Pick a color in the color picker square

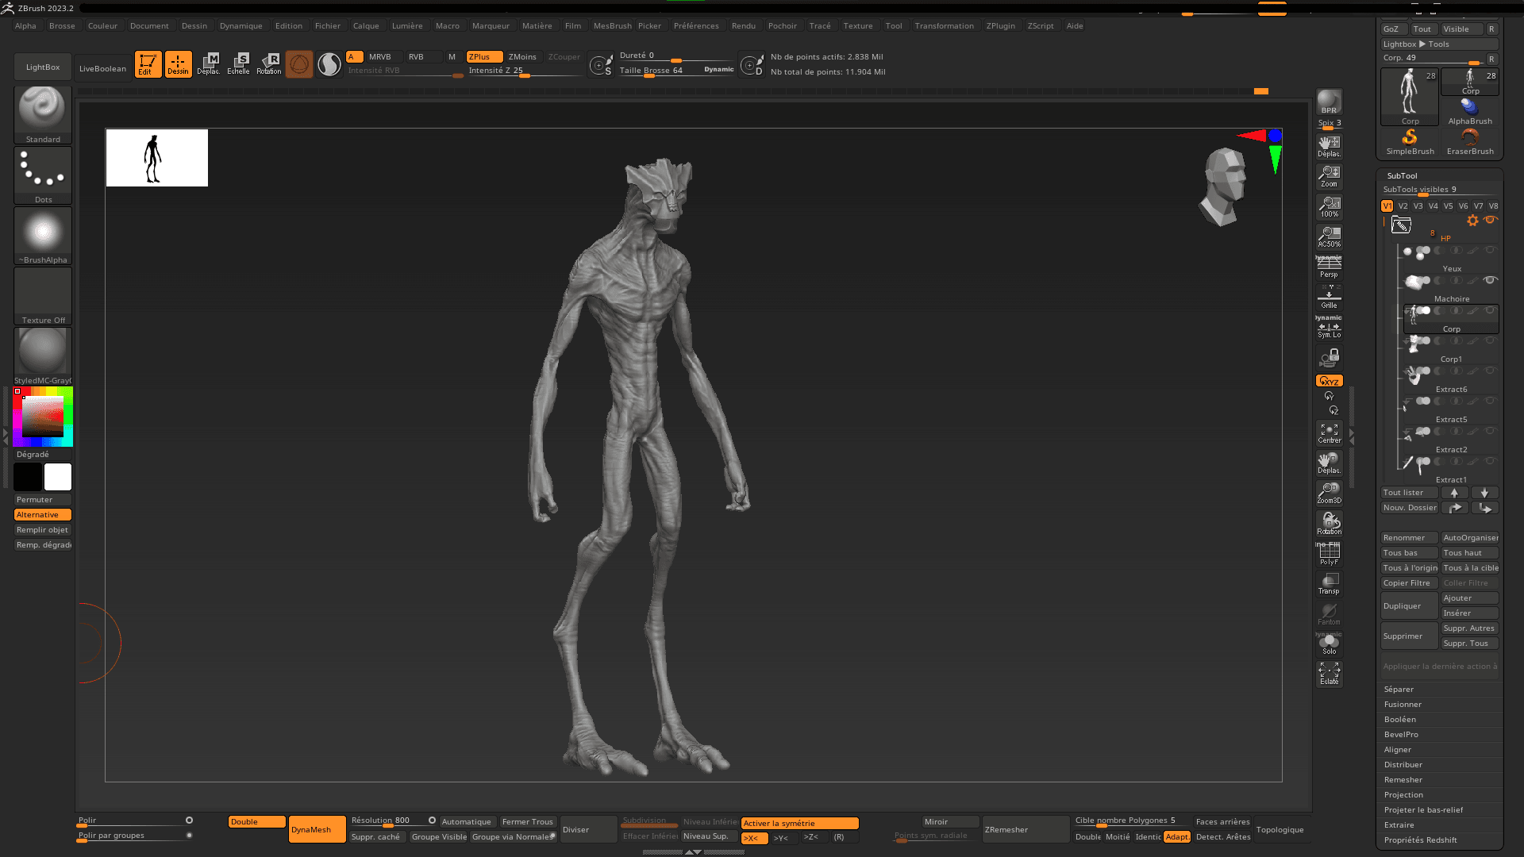(x=43, y=417)
